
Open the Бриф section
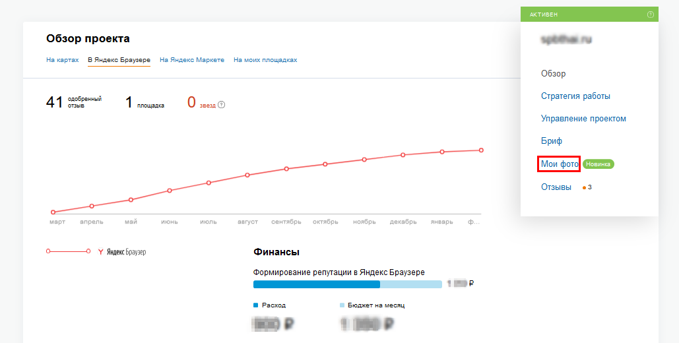(551, 141)
